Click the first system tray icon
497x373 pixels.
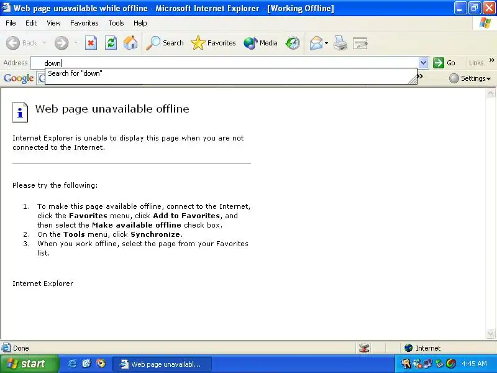click(406, 364)
